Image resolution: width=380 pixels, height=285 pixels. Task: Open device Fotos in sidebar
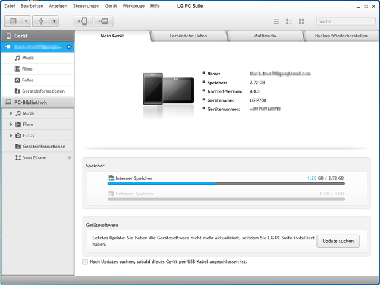38,80
